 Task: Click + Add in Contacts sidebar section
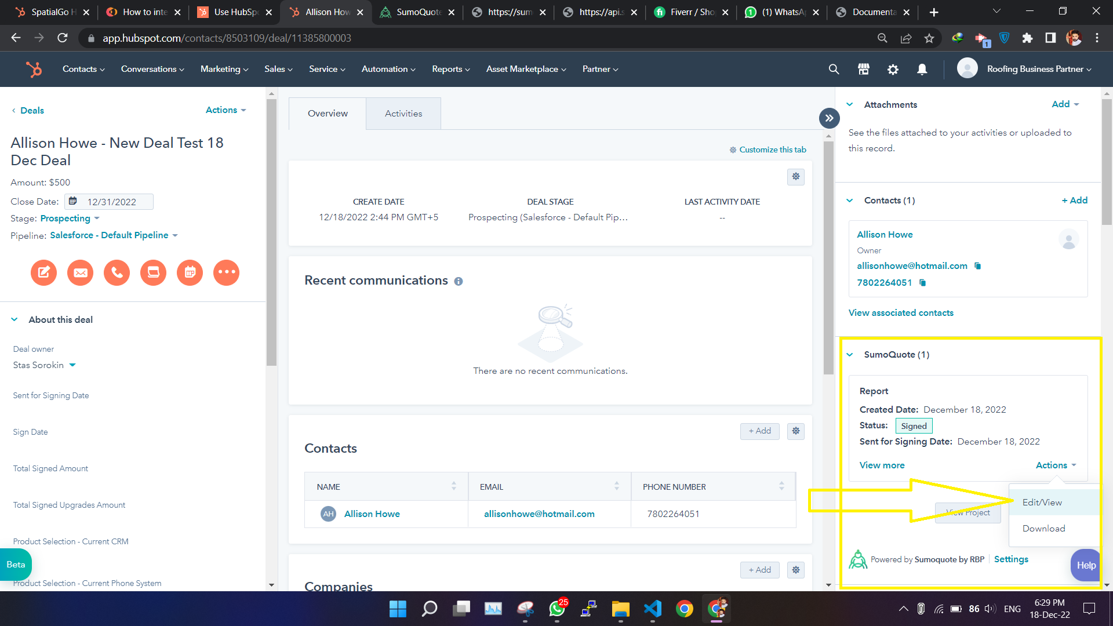coord(1075,201)
